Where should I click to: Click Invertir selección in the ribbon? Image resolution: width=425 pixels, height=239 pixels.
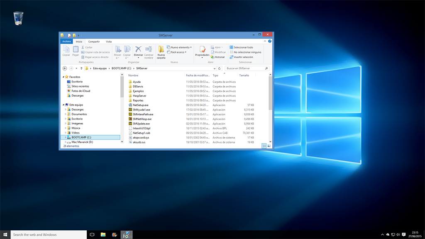pyautogui.click(x=244, y=57)
